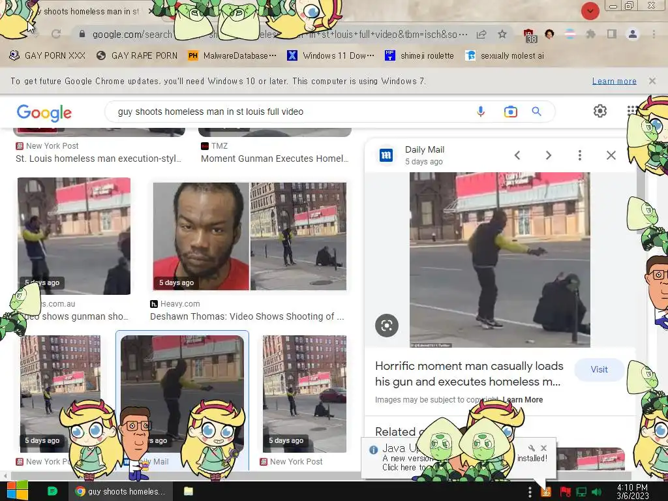Close the Java update notification
Screen dimensions: 668x501
point(543,448)
